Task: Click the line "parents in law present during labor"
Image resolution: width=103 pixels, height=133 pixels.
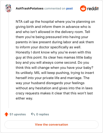Action: coord(55,42)
